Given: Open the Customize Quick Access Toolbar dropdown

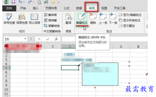Looking at the screenshot, I should (x=59, y=2).
